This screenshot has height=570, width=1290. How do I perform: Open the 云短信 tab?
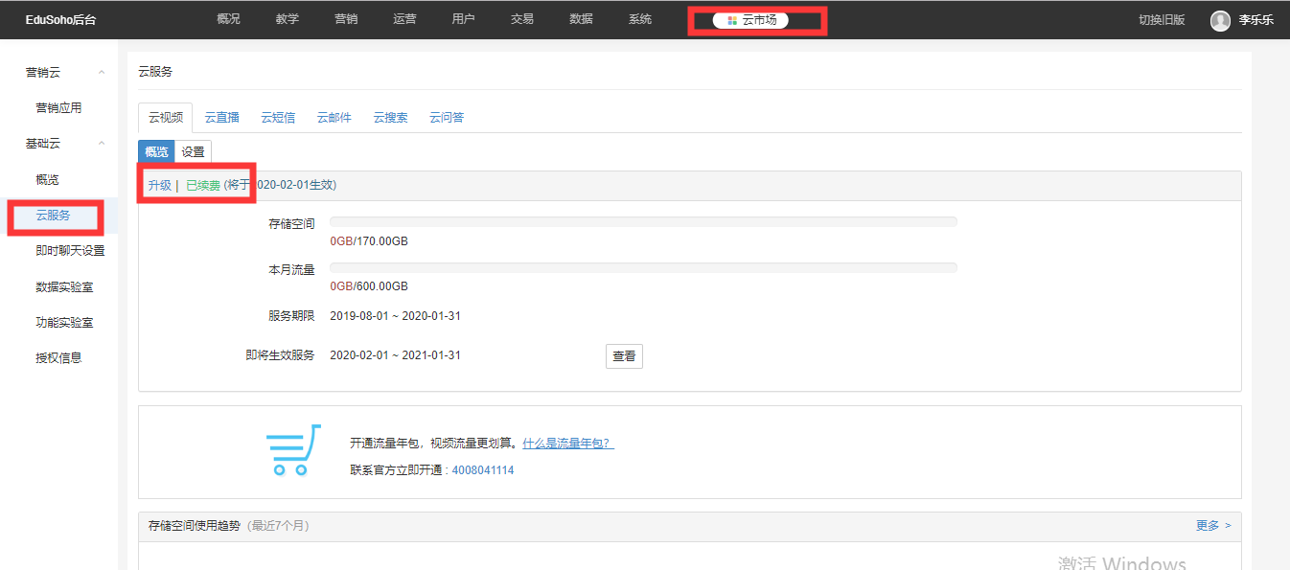[278, 118]
